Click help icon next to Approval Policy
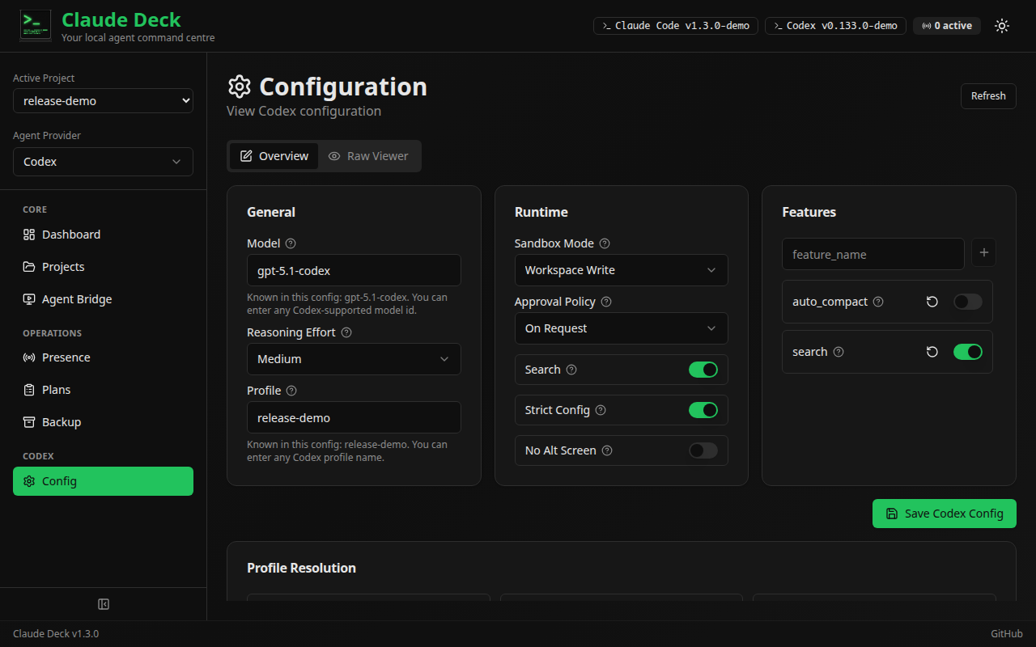 point(606,302)
